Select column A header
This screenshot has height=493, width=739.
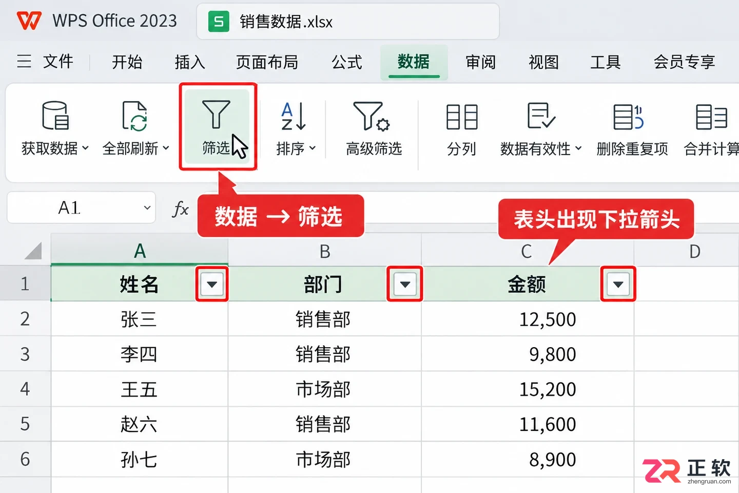tap(140, 251)
